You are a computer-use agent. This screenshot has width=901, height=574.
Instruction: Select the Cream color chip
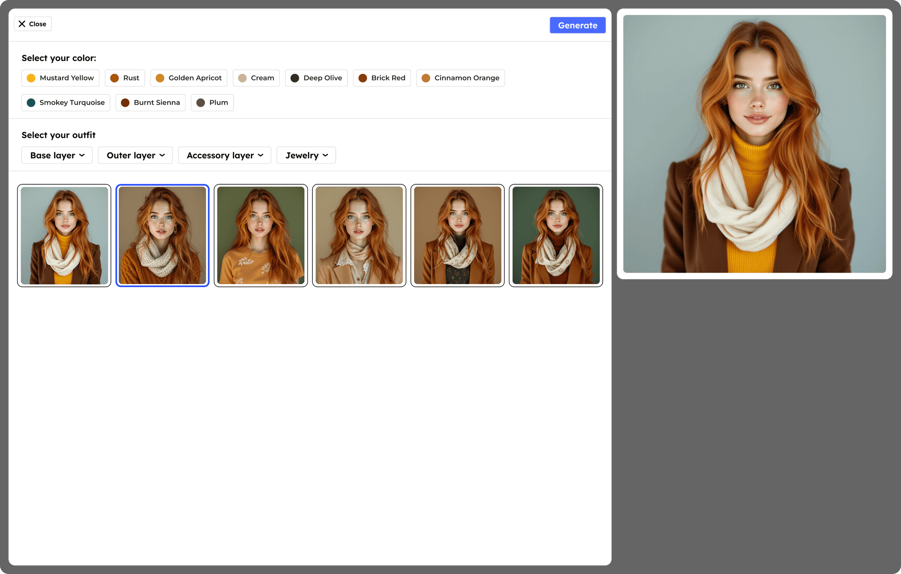pos(256,78)
